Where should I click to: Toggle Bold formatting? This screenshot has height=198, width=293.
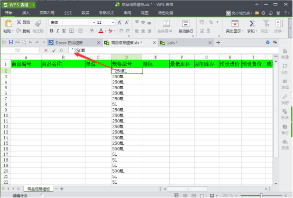coord(52,31)
